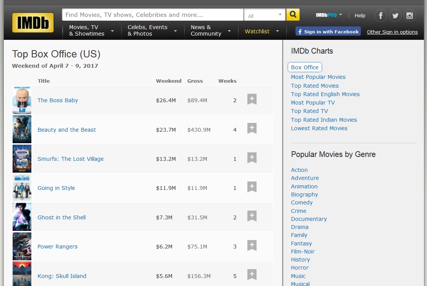Image resolution: width=427 pixels, height=286 pixels.
Task: Open Beauty and the Beast poster thumbnail
Action: (22, 129)
